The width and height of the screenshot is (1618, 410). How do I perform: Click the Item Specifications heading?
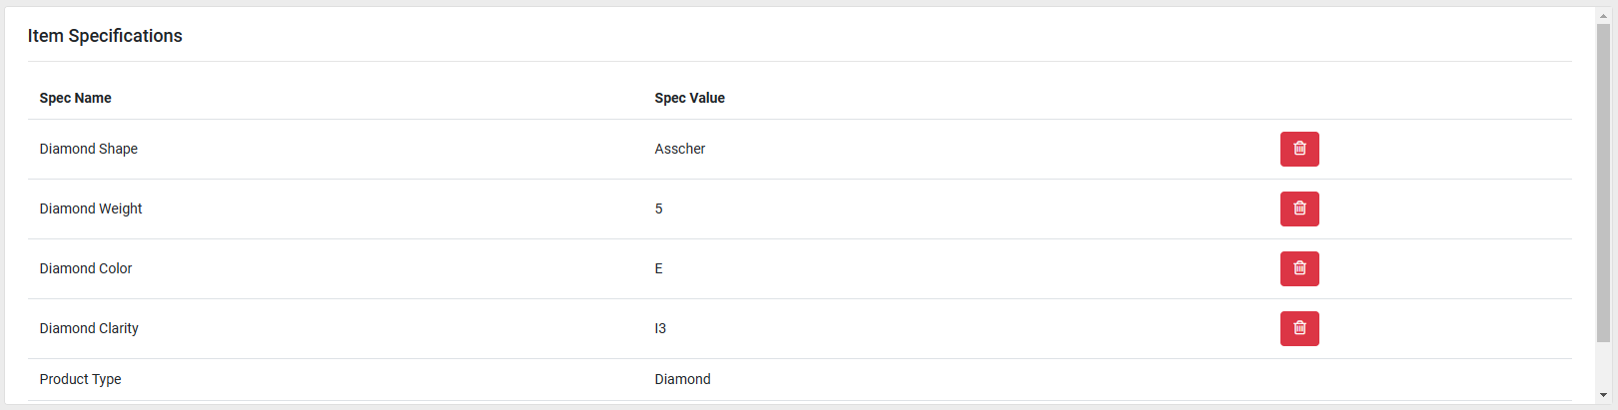coord(105,36)
